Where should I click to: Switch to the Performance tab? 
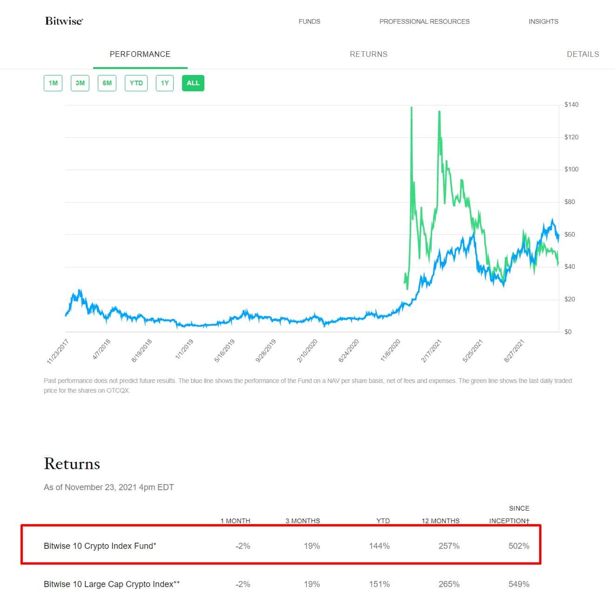coord(140,54)
